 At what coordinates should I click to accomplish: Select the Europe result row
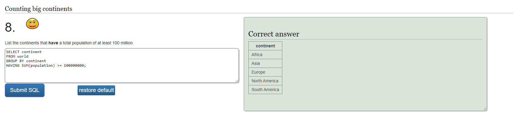pos(265,72)
